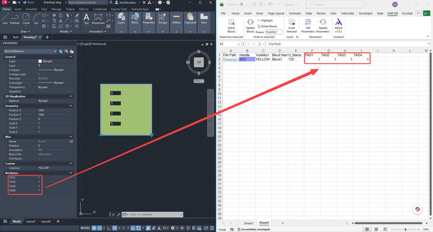Click the Rotate tool in Modify panel

pyautogui.click(x=61, y=16)
